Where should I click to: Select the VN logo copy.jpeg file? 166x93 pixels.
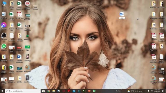[27, 5]
